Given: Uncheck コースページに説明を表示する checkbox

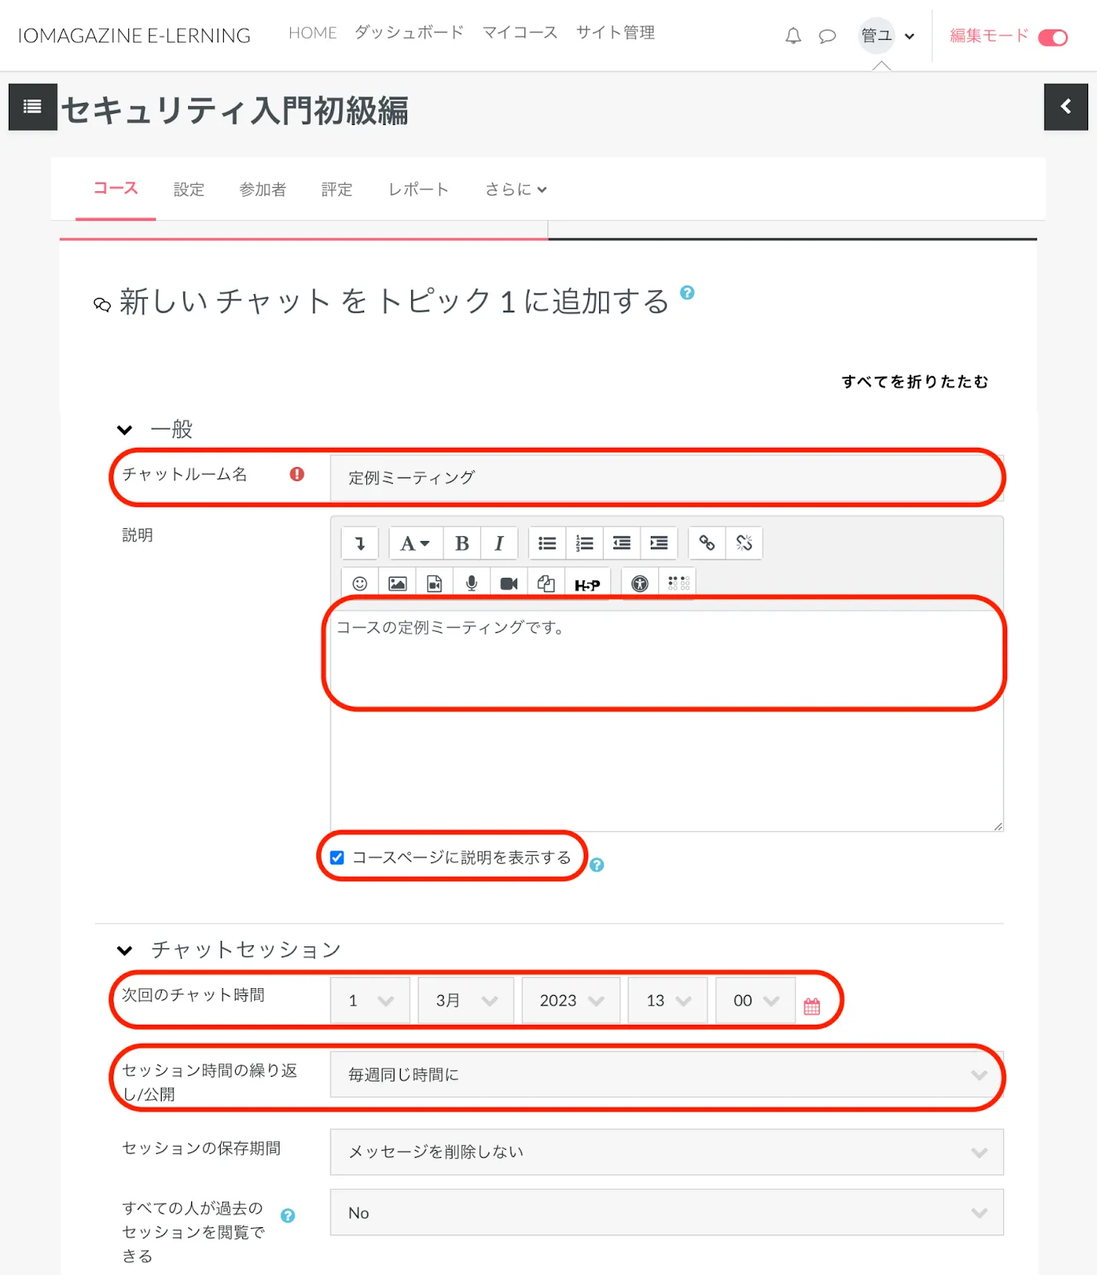Looking at the screenshot, I should click(x=337, y=857).
